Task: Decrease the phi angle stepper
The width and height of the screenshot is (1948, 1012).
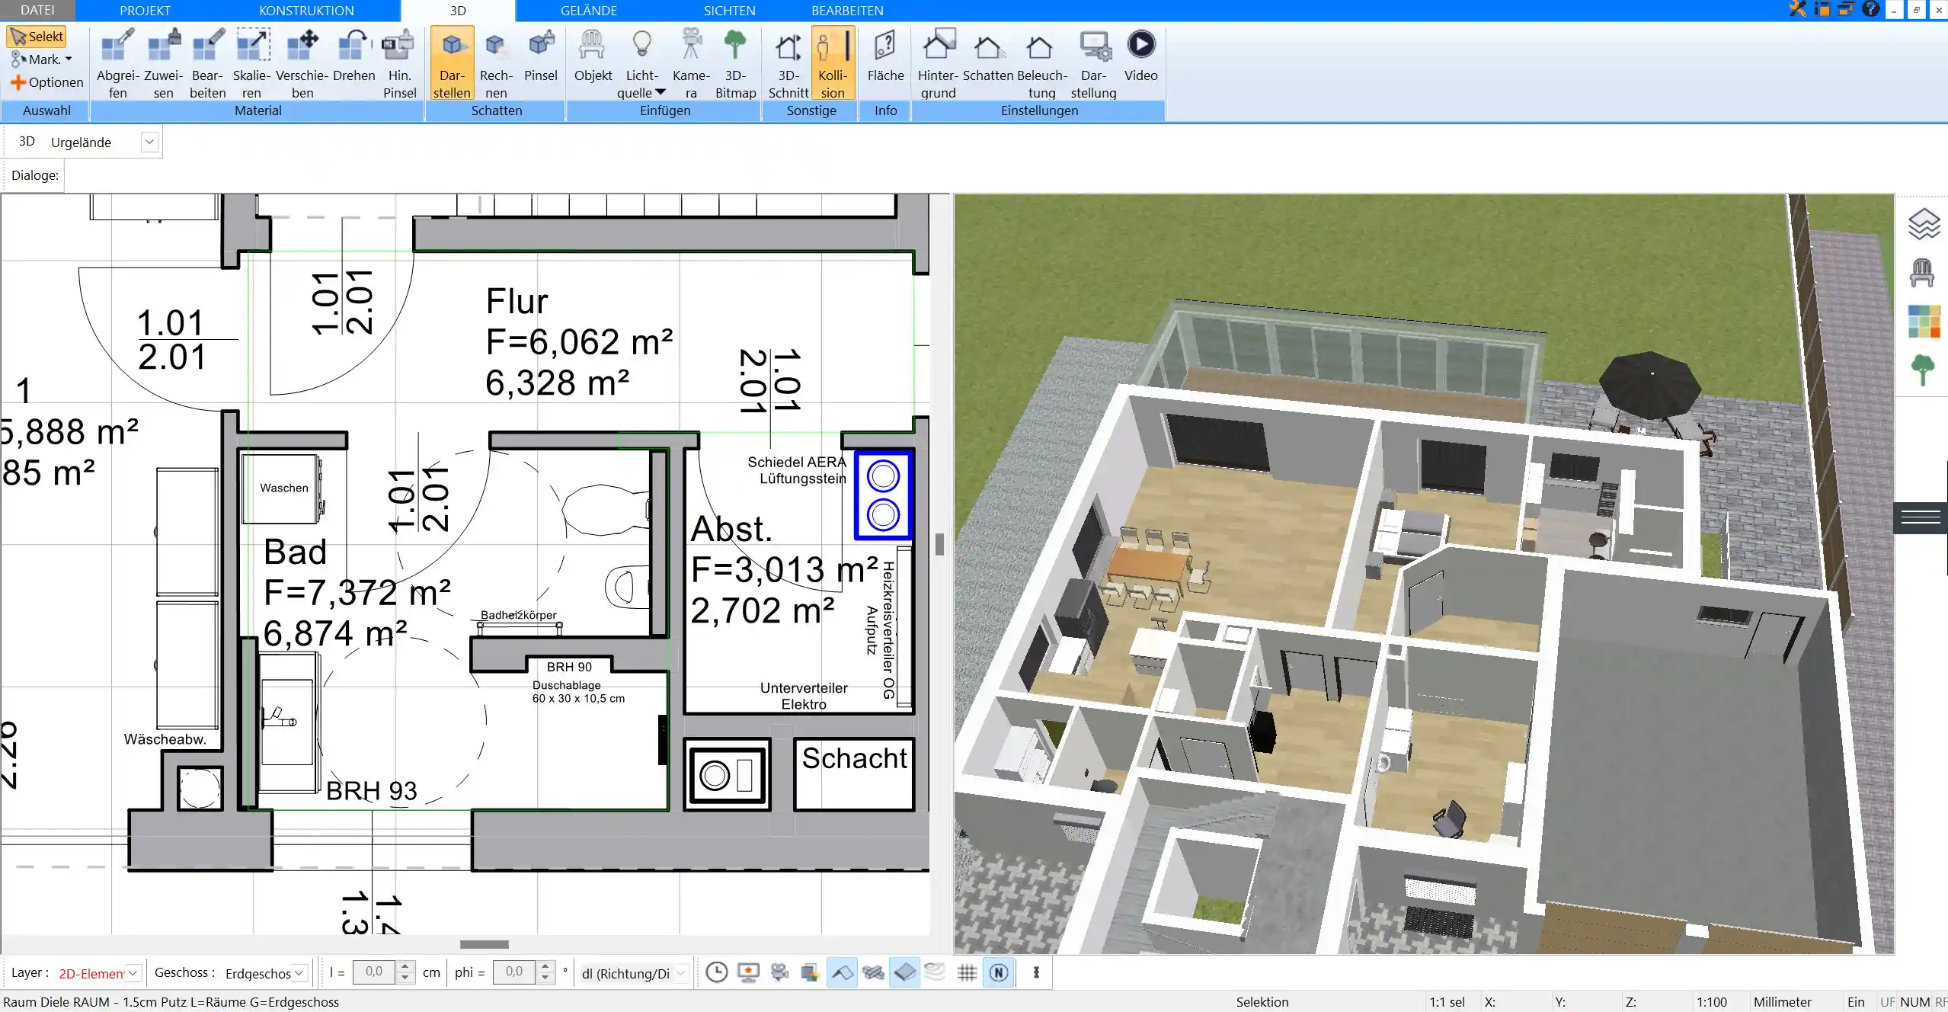Action: [545, 978]
